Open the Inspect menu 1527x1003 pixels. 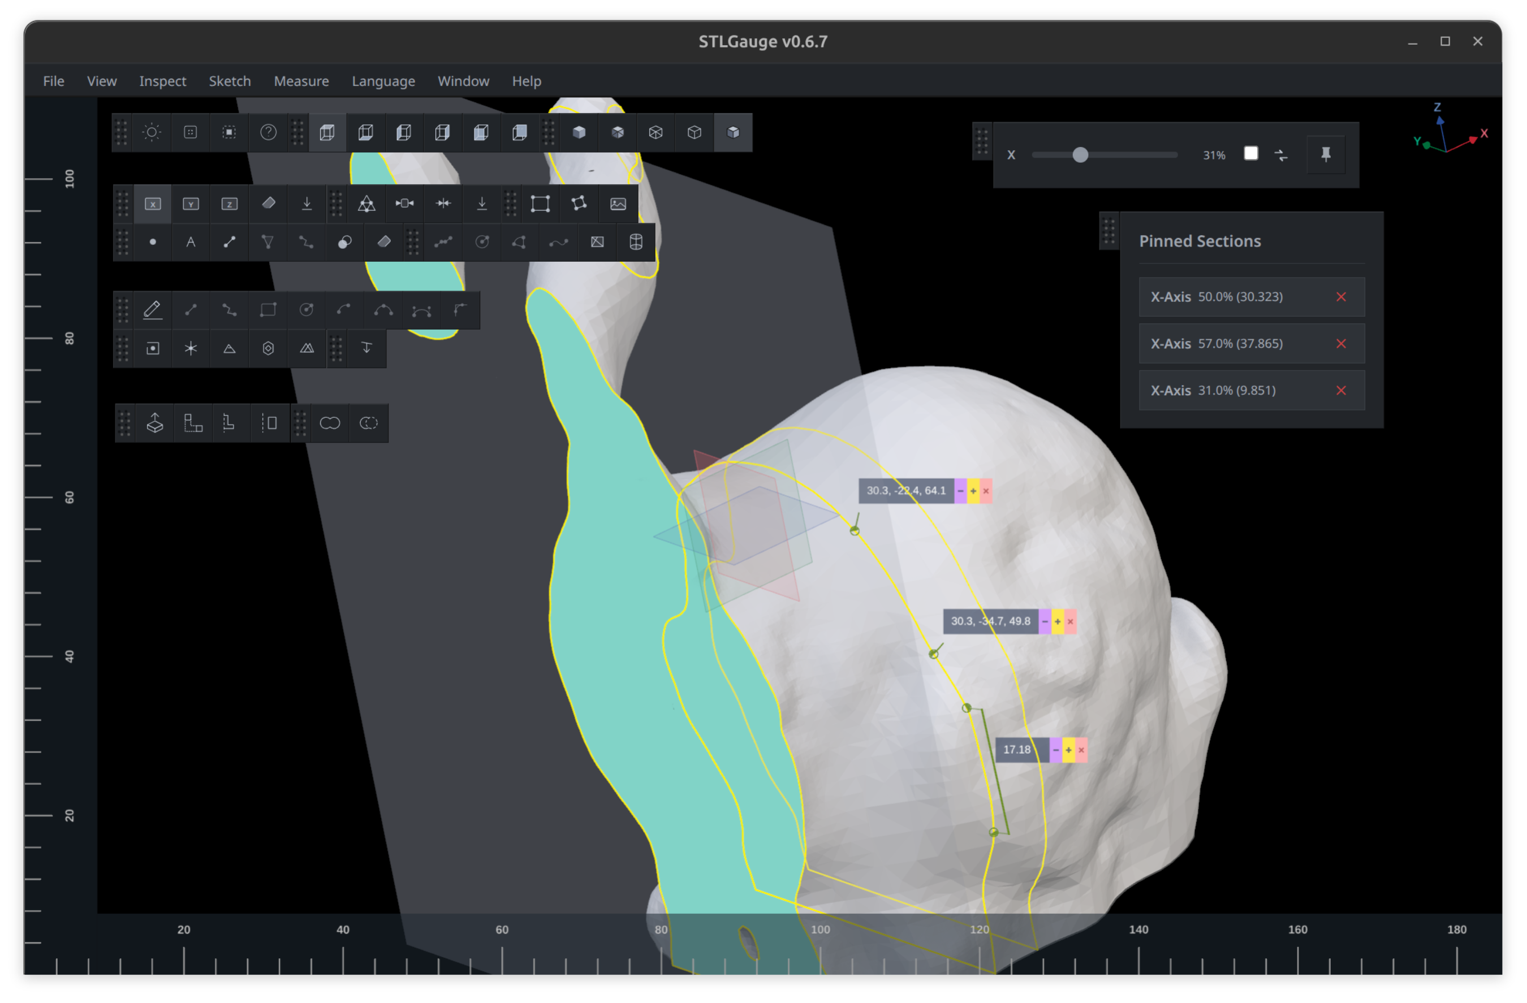pyautogui.click(x=162, y=81)
